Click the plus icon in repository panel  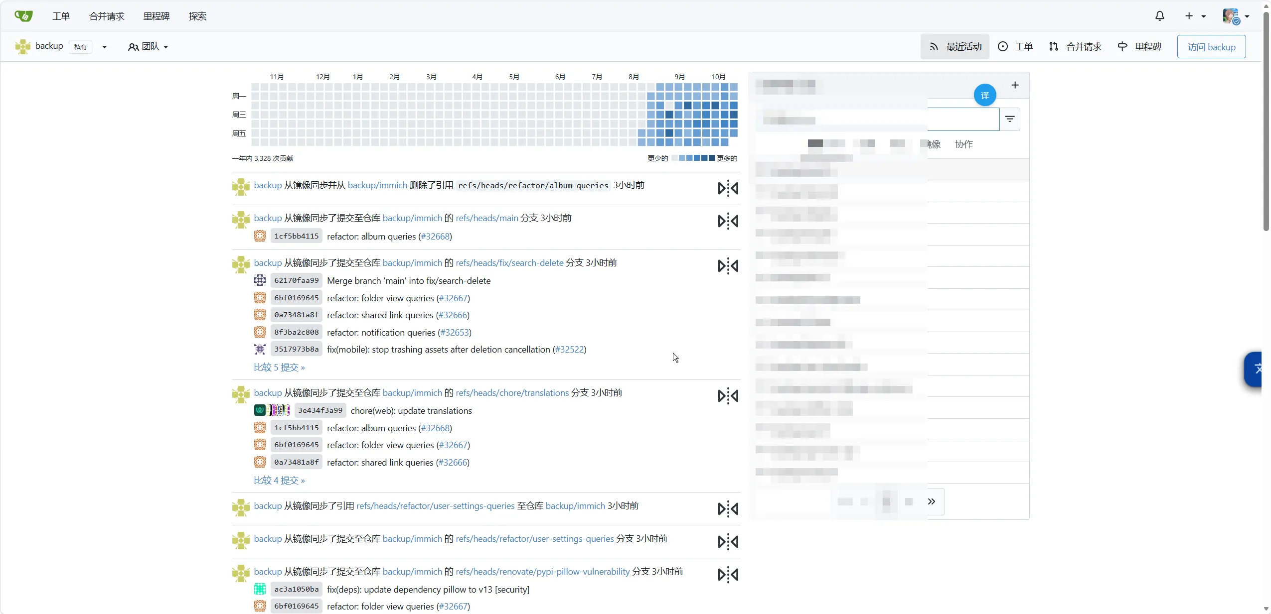click(x=1015, y=85)
